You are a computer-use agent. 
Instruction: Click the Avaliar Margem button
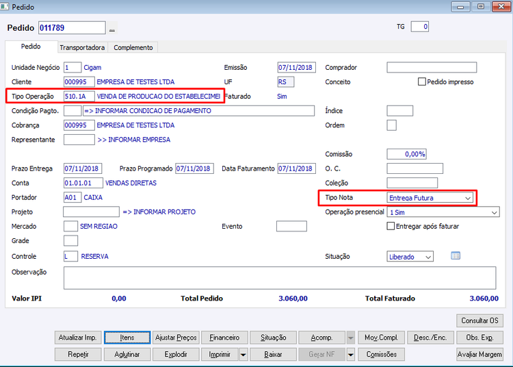coord(479,354)
